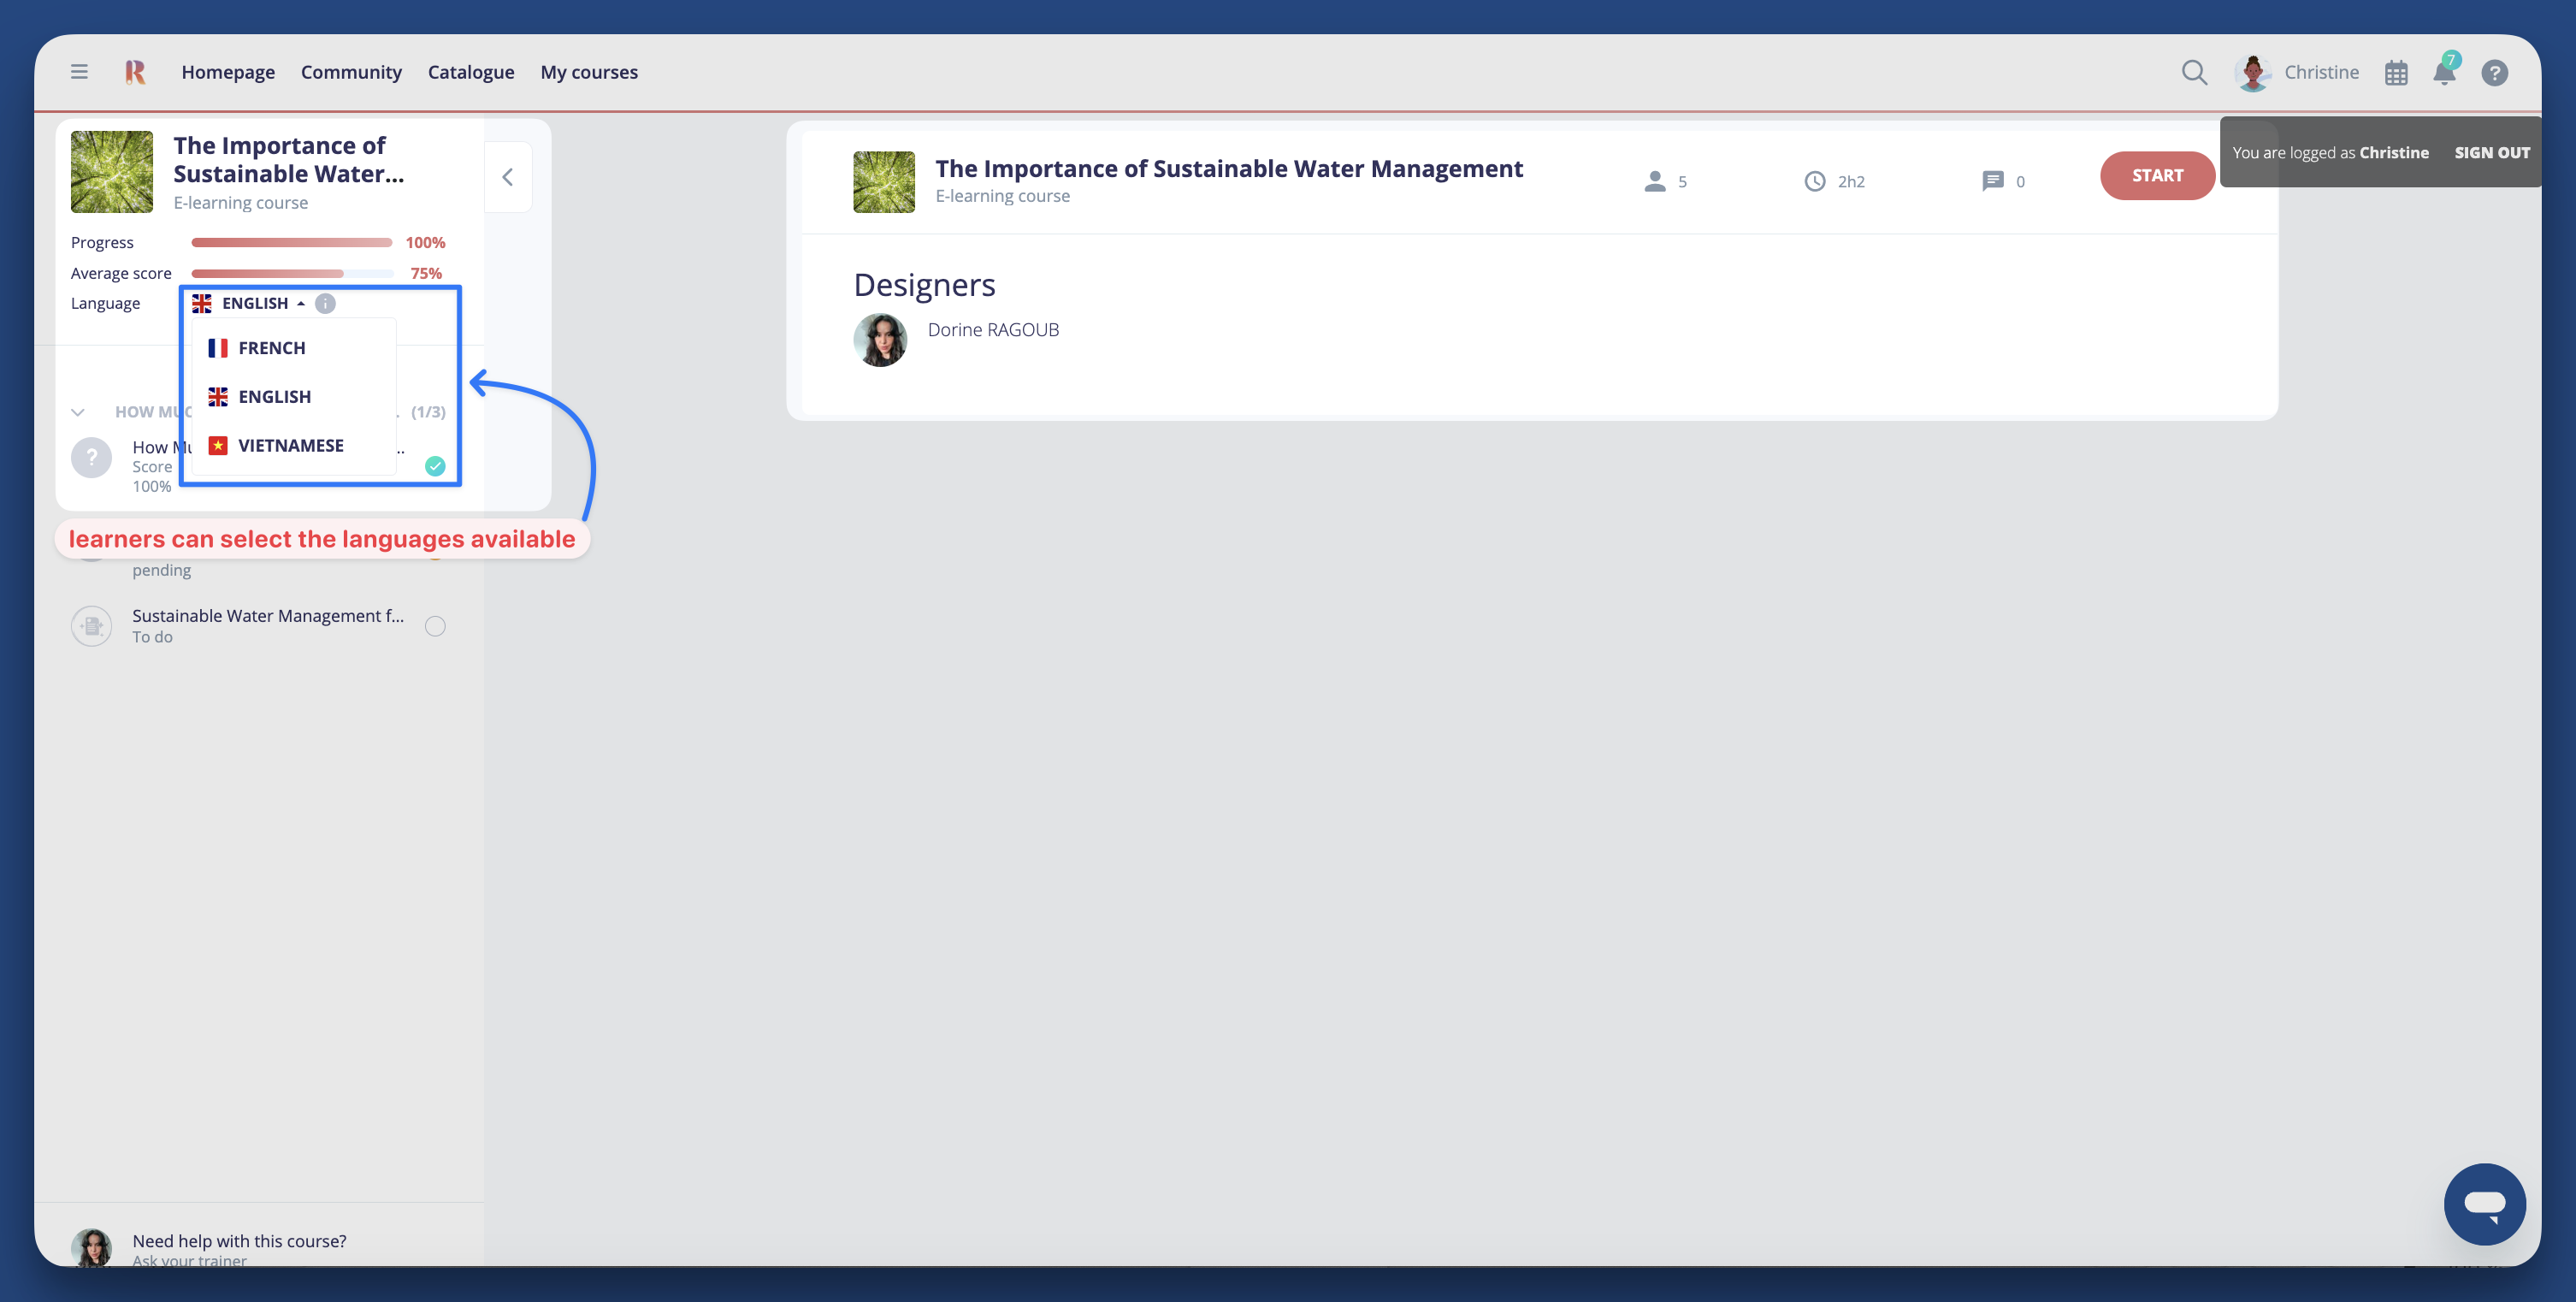Collapse the course sidebar panel
Viewport: 2576px width, 1302px height.
point(508,177)
